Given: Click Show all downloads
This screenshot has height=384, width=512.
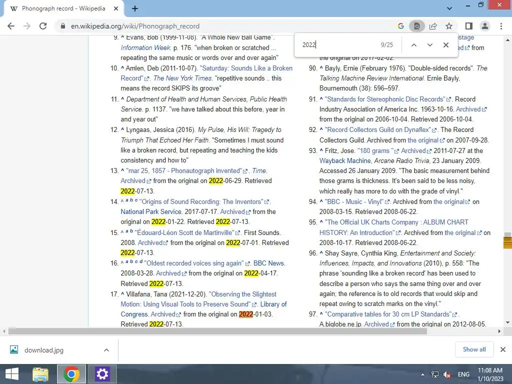Looking at the screenshot, I should [474, 349].
